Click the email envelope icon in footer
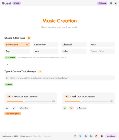The width and height of the screenshot is (119, 140). click(x=102, y=136)
